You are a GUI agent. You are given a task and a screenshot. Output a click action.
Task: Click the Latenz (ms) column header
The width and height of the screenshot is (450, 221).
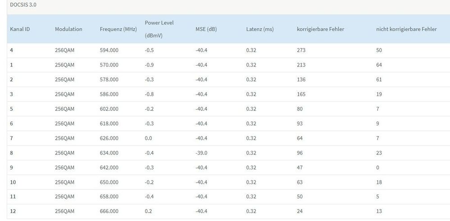point(260,29)
